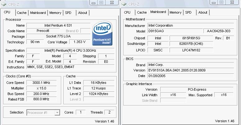The height and width of the screenshot is (125, 241).
Task: Open the Memory tab in left window
Action: (55, 13)
